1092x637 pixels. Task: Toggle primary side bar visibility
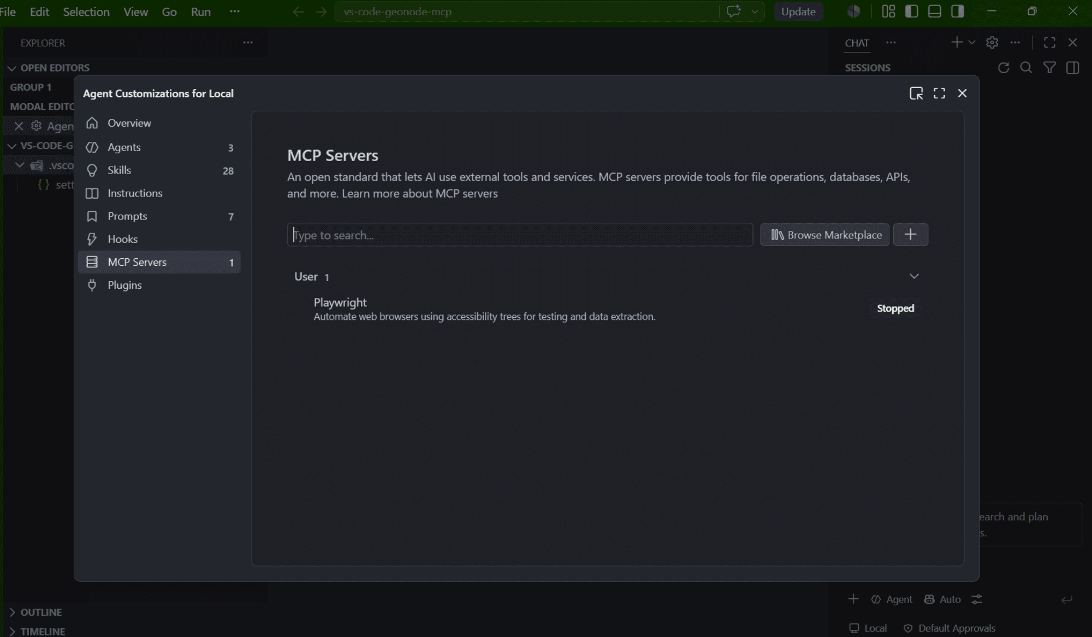point(911,11)
